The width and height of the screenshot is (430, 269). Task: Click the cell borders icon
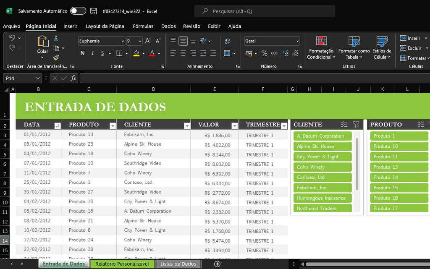click(119, 53)
